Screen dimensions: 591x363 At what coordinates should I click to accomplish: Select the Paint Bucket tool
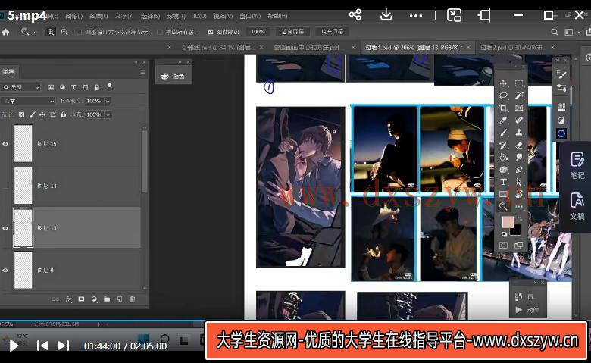503,157
